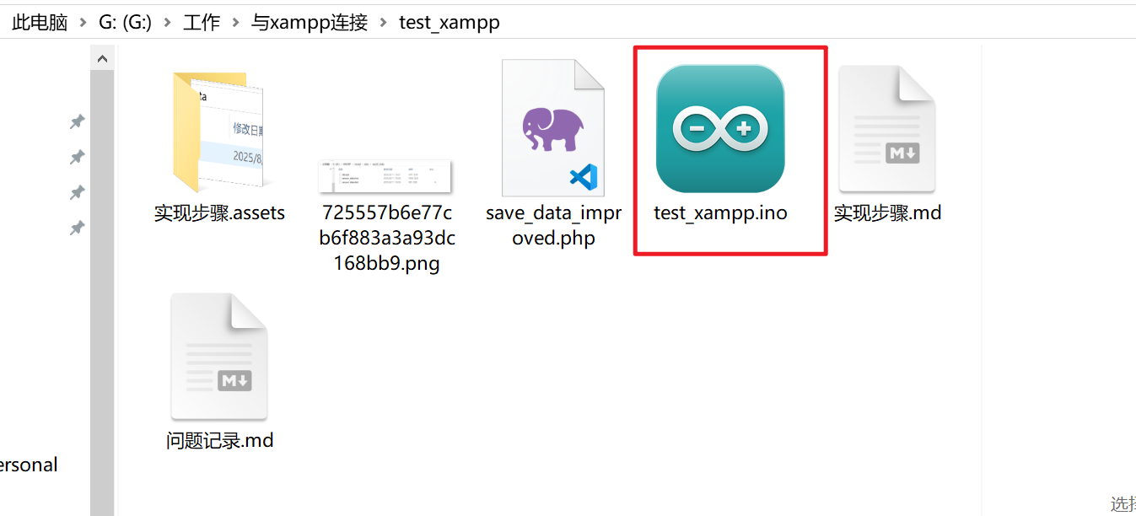Expand chevron after 与xampp连接 breadcrumb

pos(384,23)
